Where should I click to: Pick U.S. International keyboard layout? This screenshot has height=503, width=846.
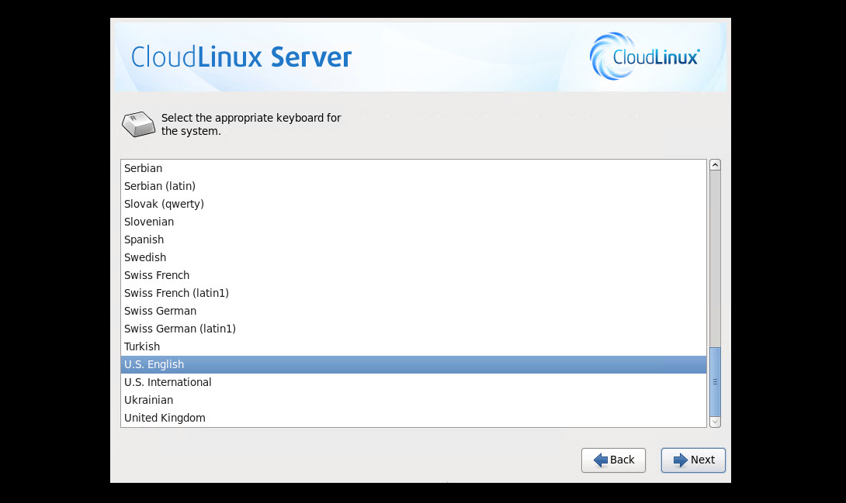tap(168, 382)
